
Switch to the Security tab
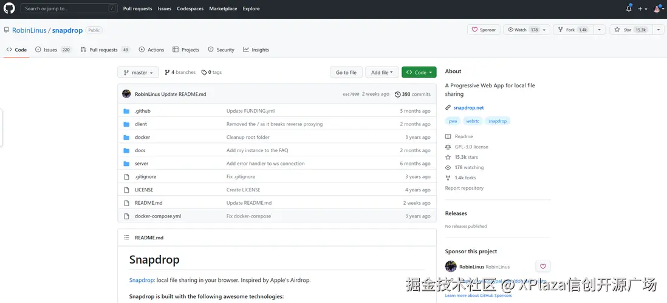pos(221,50)
